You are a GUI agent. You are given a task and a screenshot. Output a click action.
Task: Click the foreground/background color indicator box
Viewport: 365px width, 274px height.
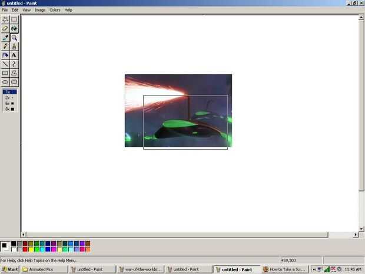5,246
